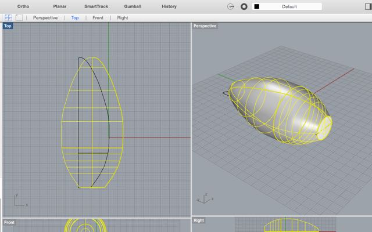This screenshot has width=372, height=232.
Task: Open the Default layer dropdown
Action: (287, 6)
